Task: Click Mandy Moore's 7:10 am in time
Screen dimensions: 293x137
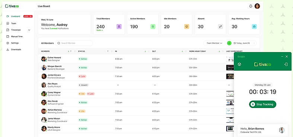Action: point(119,129)
